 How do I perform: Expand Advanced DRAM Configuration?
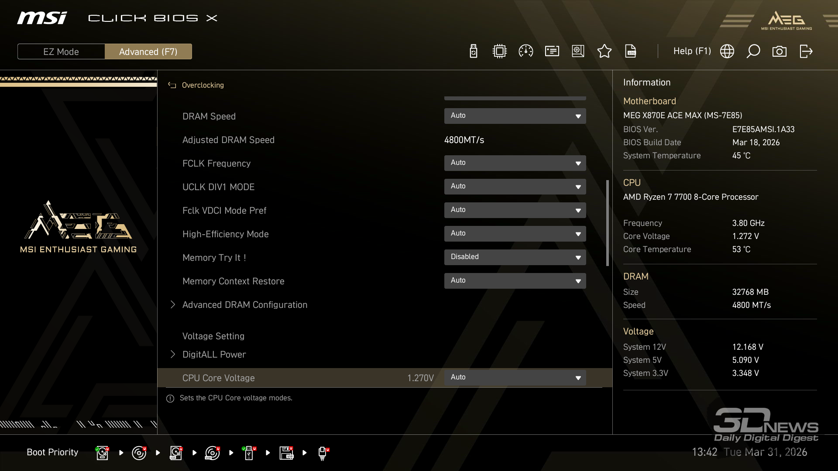tap(244, 305)
